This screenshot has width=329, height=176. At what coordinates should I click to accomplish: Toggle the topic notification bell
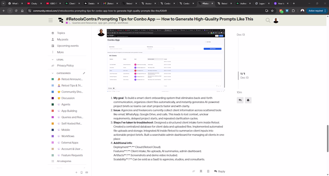pos(248,100)
